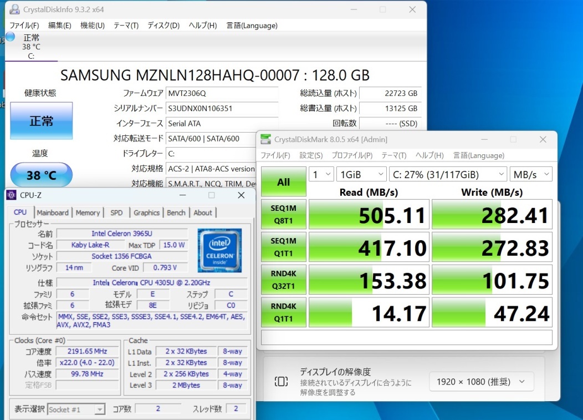Open the test count dropdown showing 1
Viewport: 583px width, 420px height.
click(321, 174)
